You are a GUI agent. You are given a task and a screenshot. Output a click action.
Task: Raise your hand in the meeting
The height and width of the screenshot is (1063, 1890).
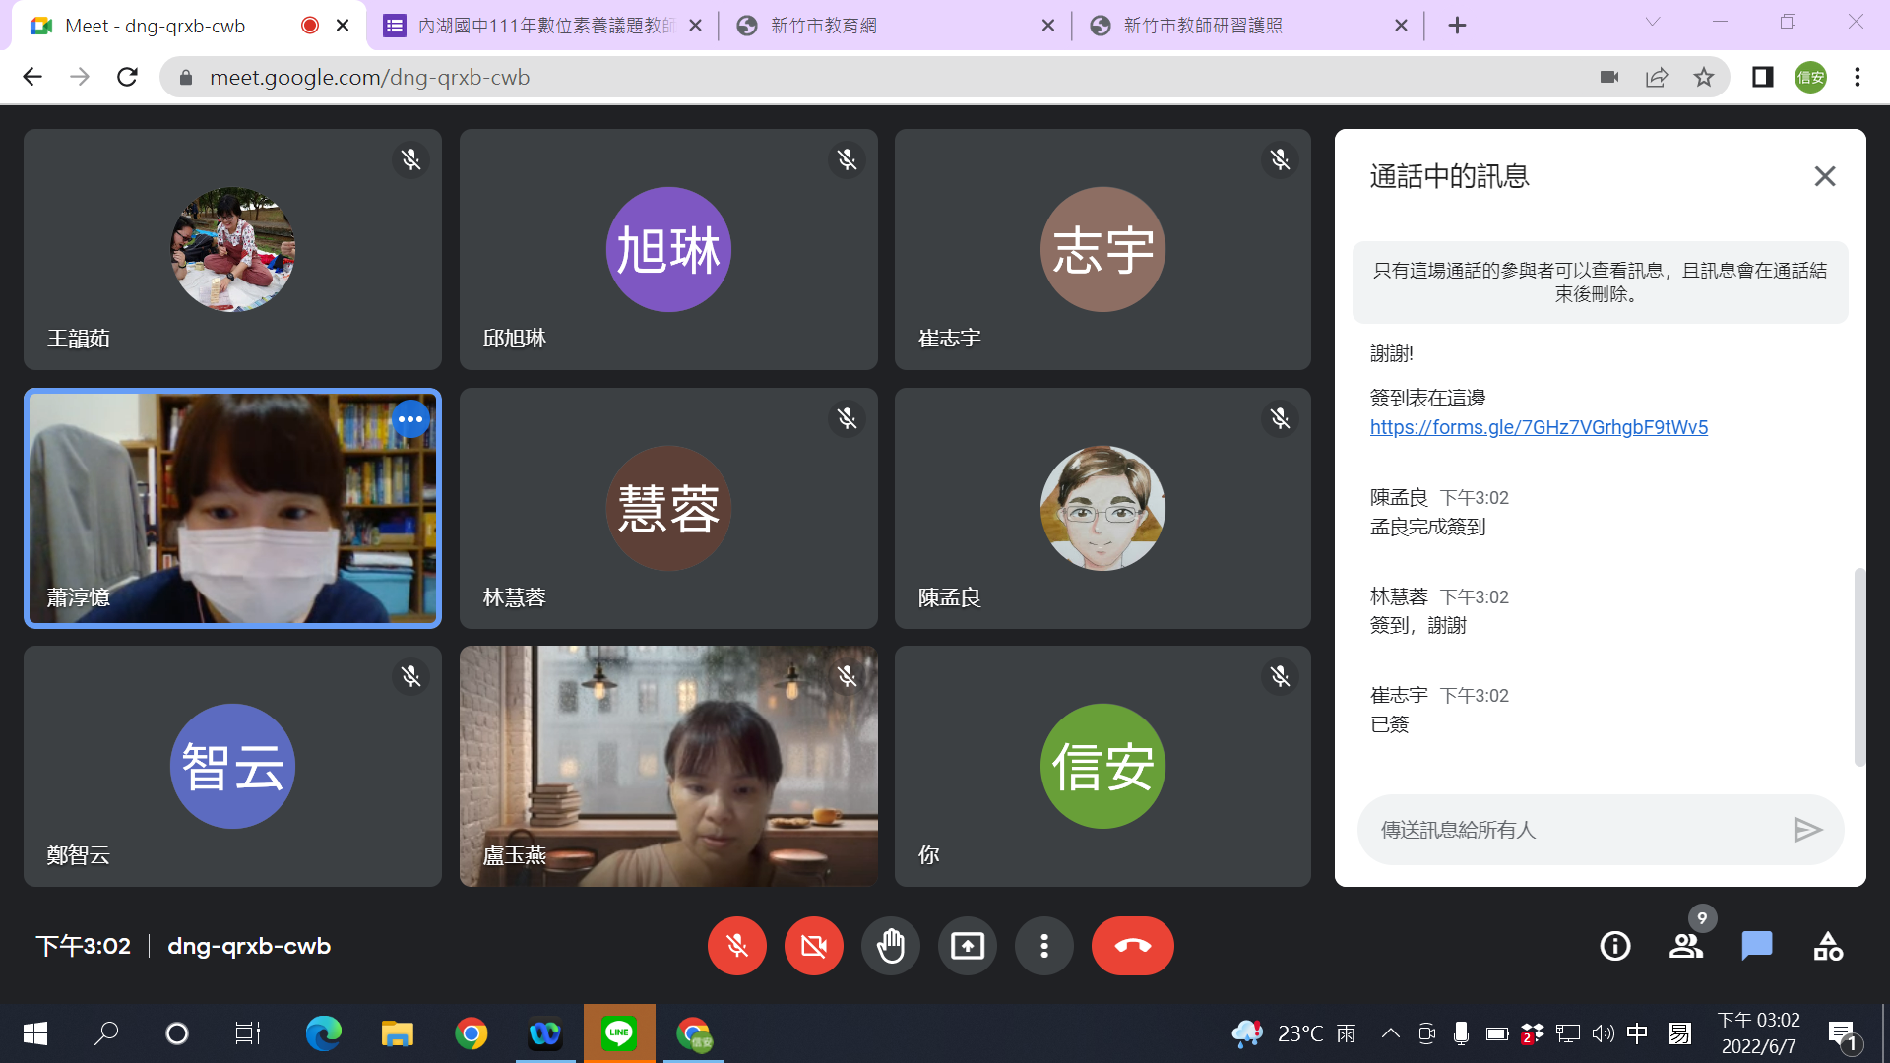pyautogui.click(x=890, y=946)
